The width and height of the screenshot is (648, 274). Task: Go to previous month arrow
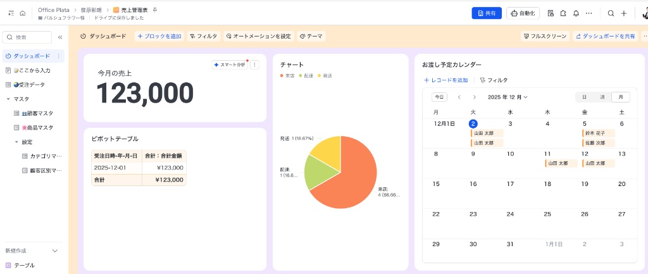click(x=459, y=97)
